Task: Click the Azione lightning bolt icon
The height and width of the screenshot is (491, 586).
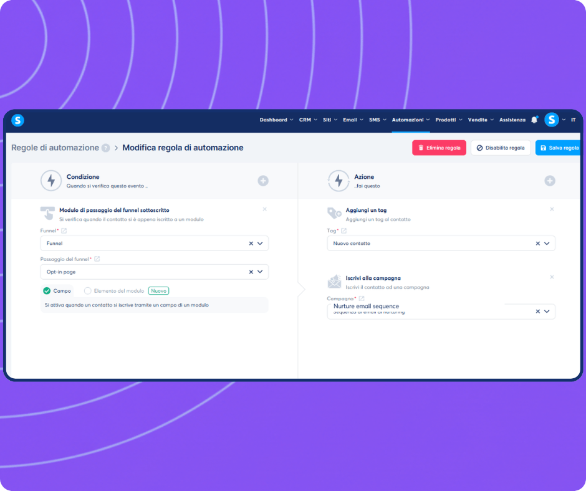Action: coord(339,181)
